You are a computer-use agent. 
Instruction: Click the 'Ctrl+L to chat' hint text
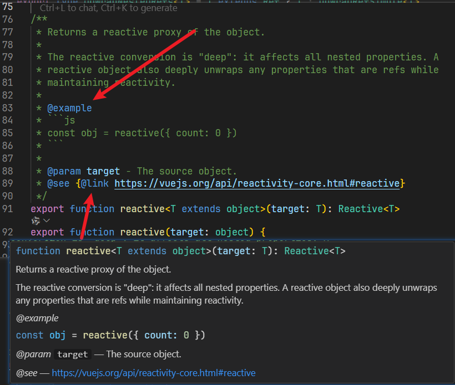pyautogui.click(x=109, y=8)
